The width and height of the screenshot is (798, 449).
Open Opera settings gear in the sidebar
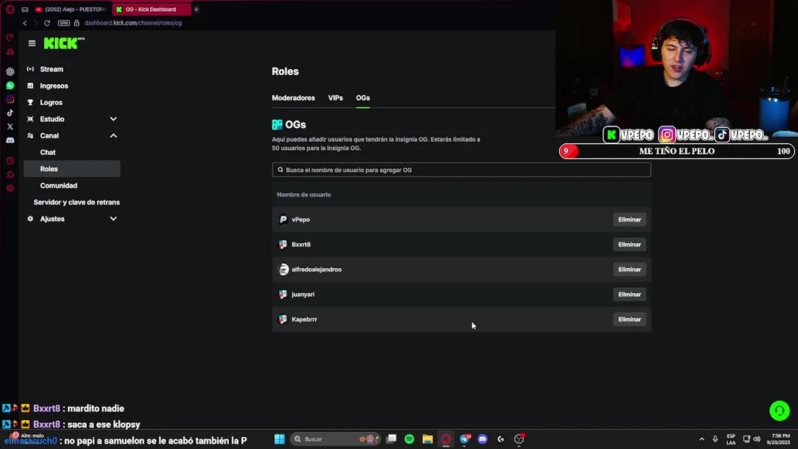click(10, 188)
